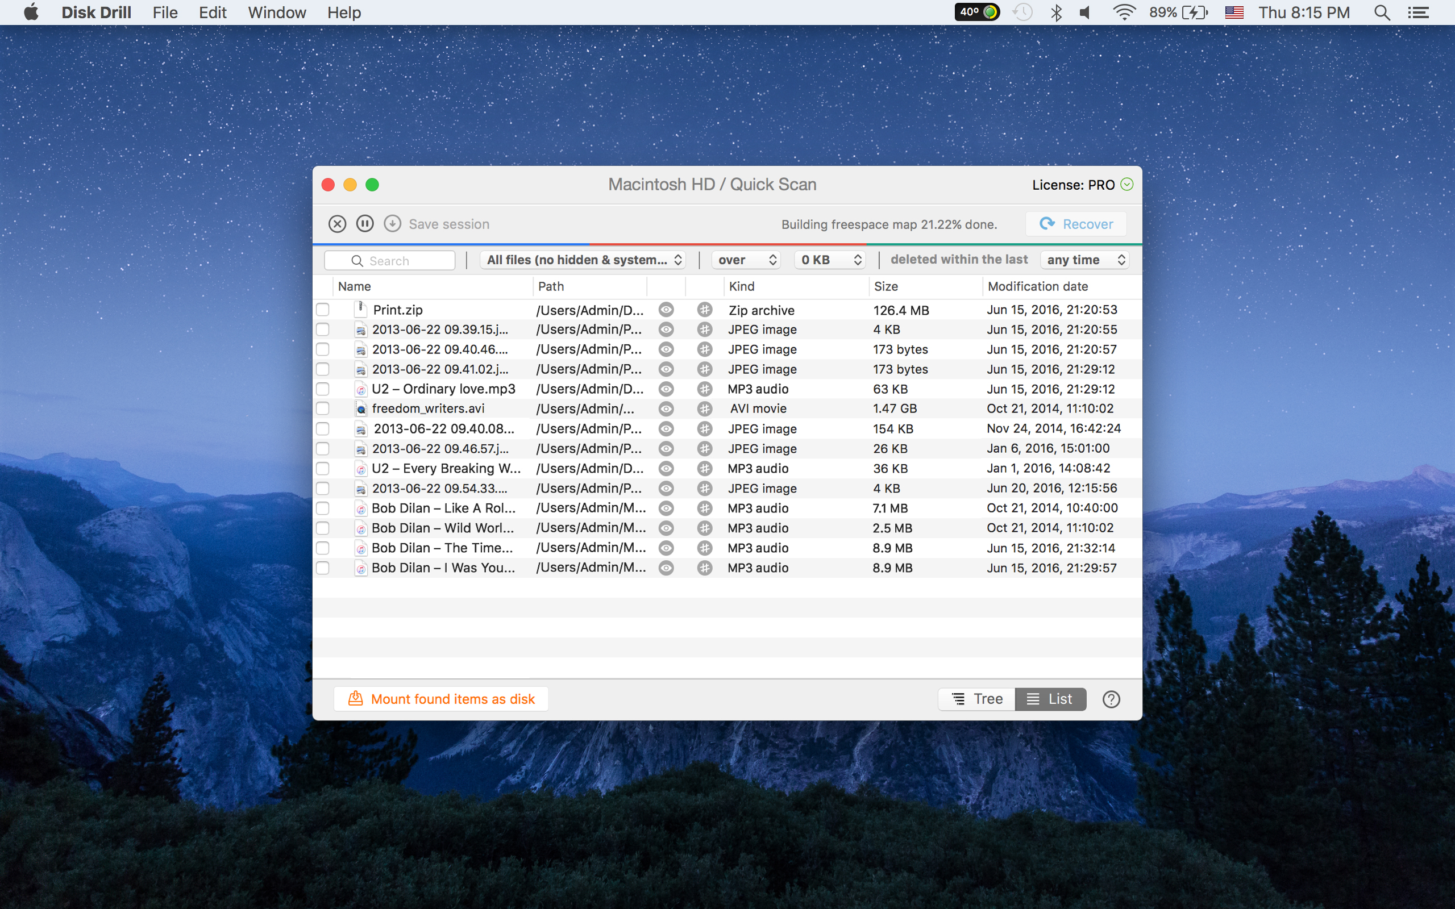The height and width of the screenshot is (909, 1455).
Task: Open the Edit menu
Action: point(211,12)
